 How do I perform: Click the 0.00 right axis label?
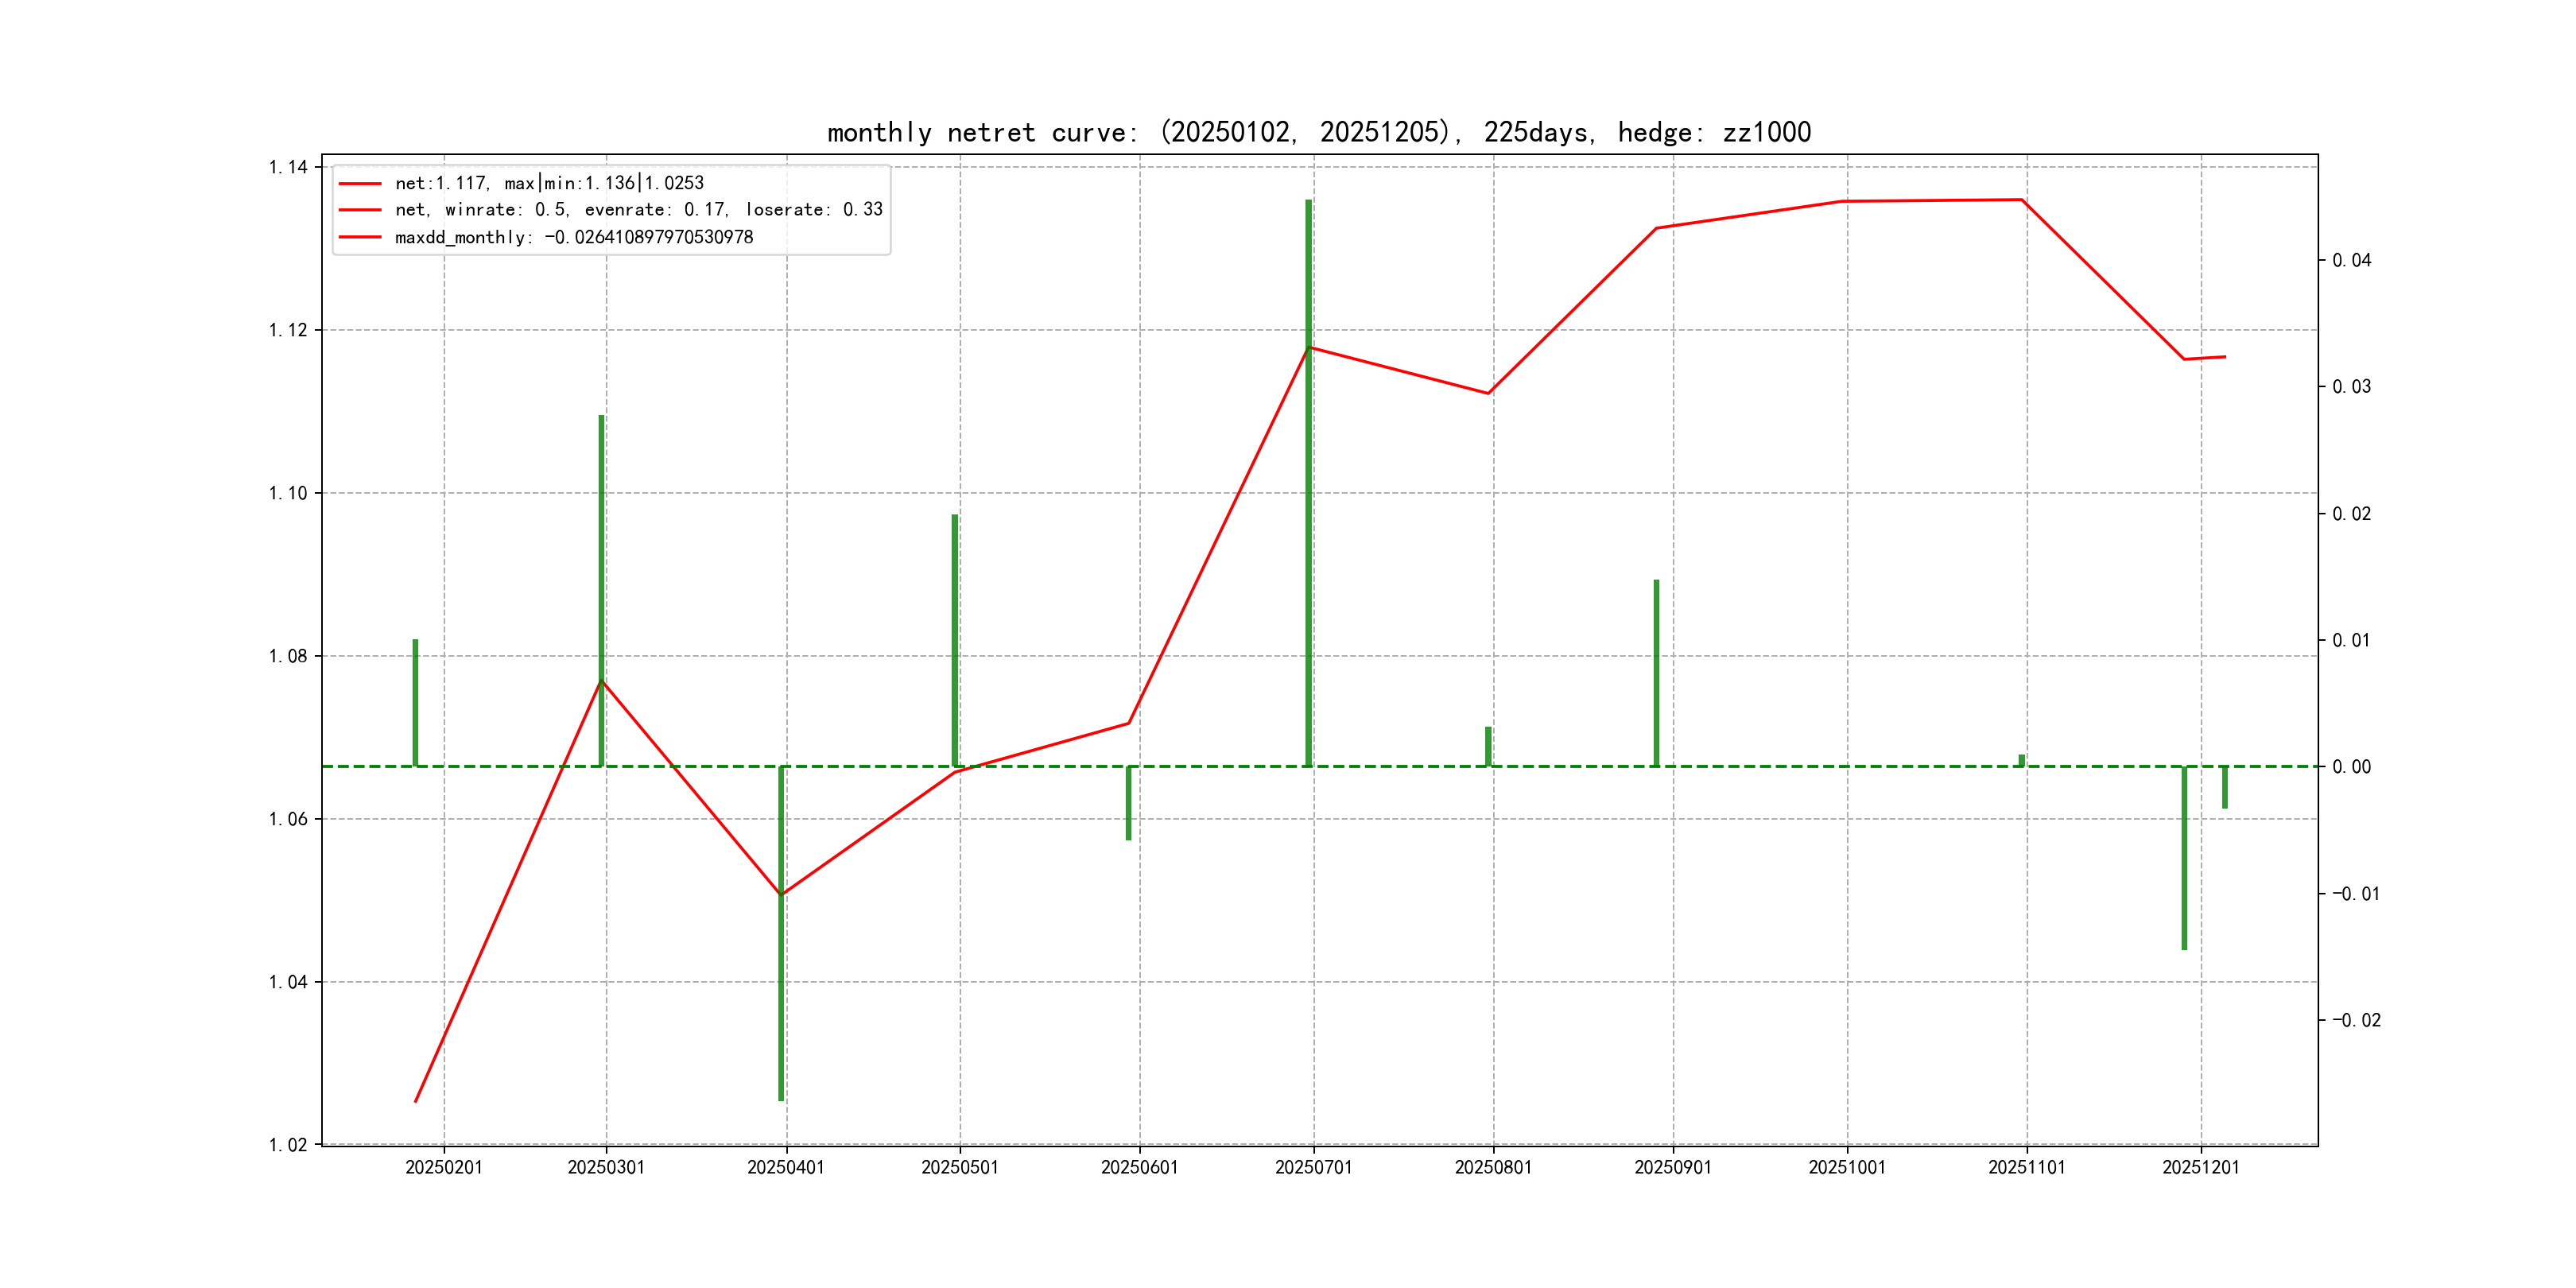pos(2351,767)
